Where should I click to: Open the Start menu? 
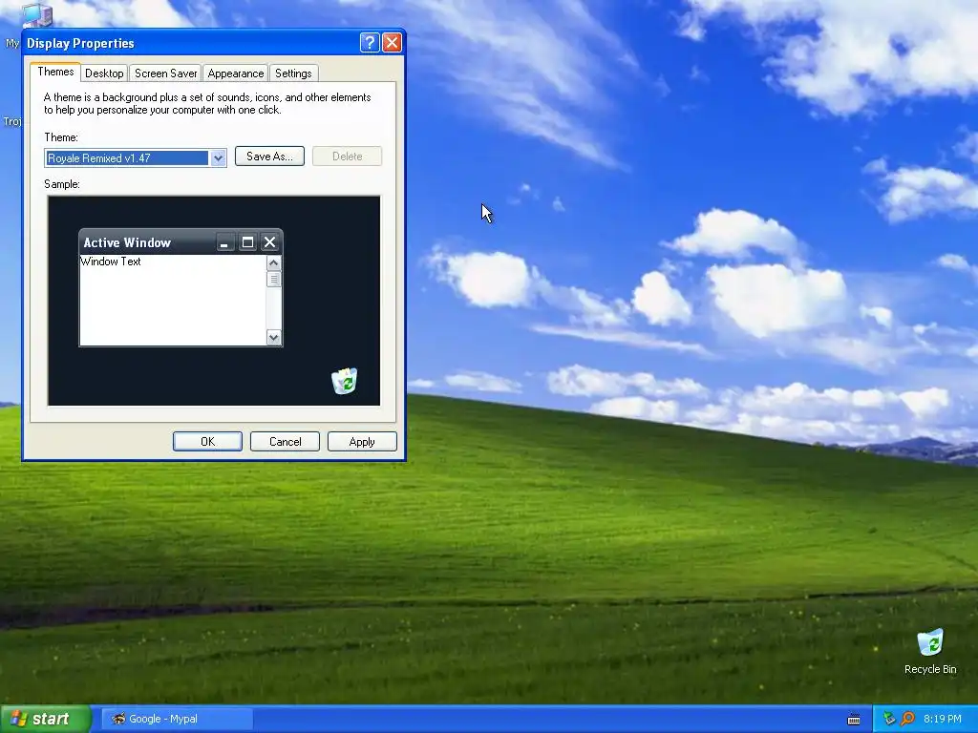(46, 719)
